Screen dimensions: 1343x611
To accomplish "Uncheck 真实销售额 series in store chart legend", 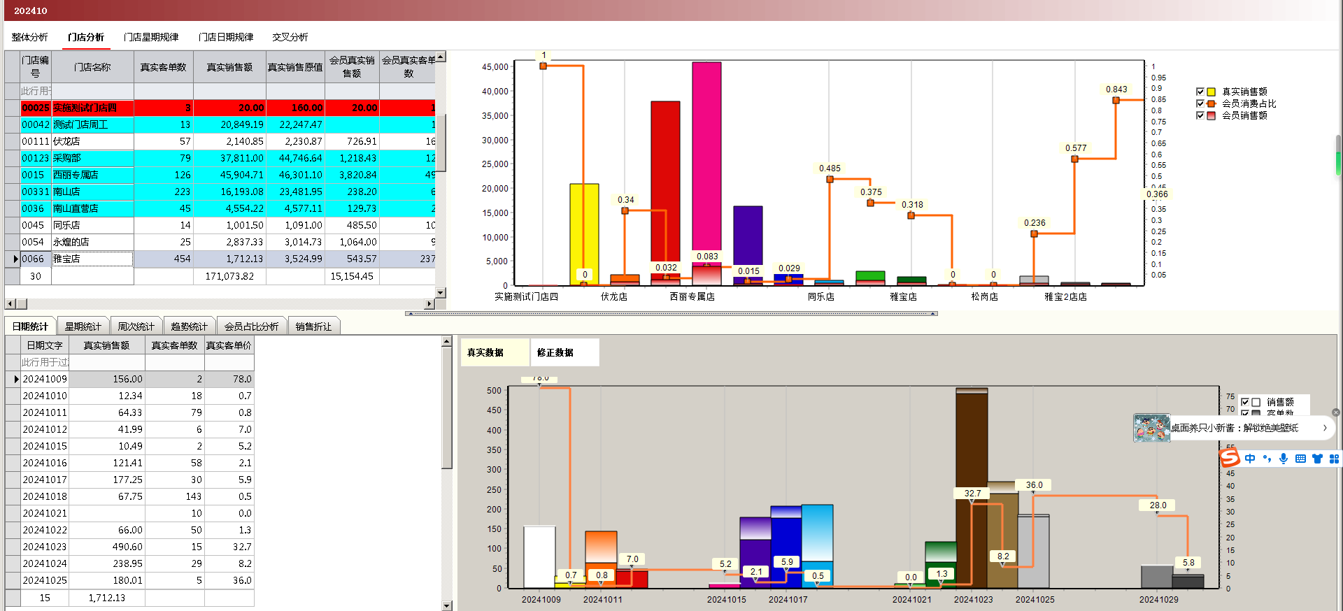I will click(x=1200, y=92).
